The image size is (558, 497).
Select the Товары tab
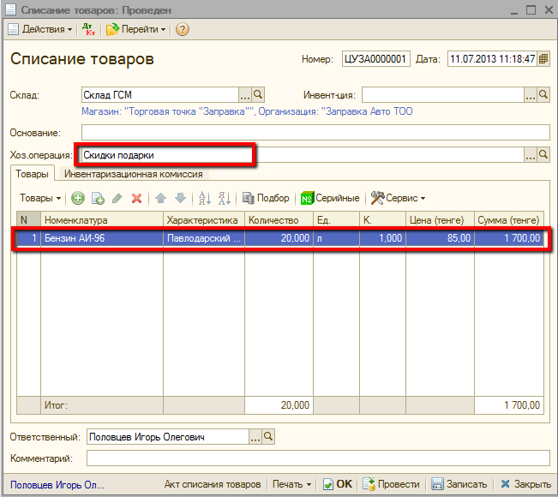(x=32, y=173)
